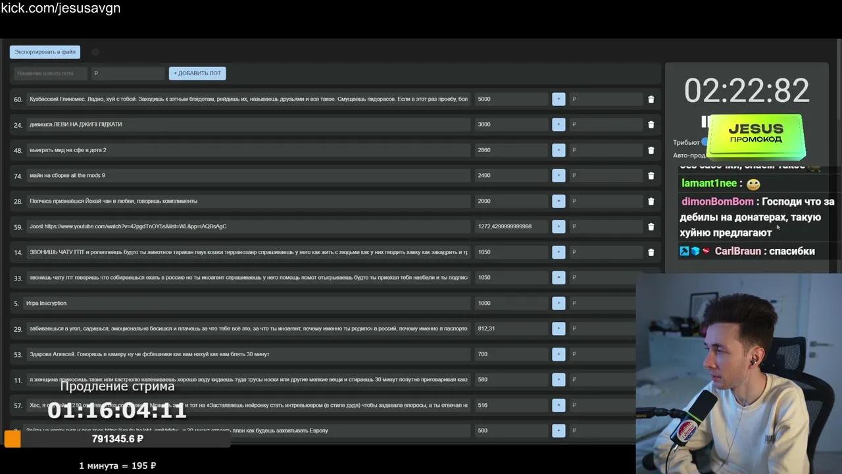Trash the all the mods 9 lot
Viewport: 842px width, 474px height.
651,176
